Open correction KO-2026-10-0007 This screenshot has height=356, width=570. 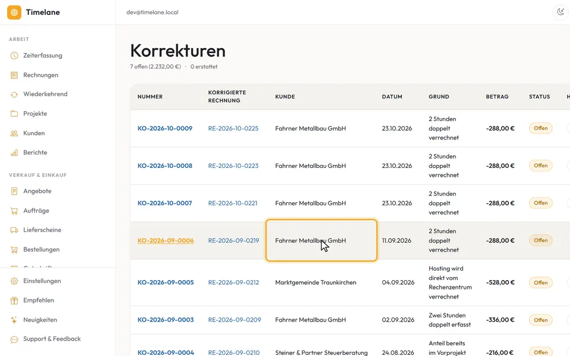164,203
